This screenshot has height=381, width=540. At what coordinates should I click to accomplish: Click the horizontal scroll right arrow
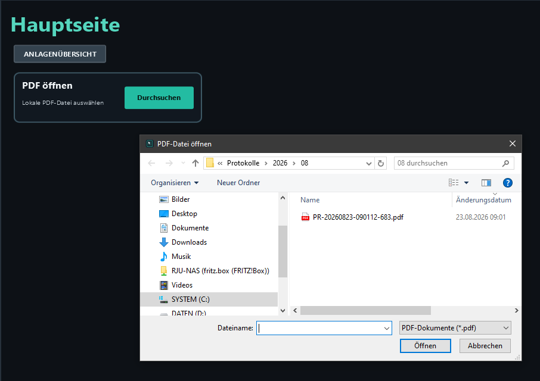(x=516, y=311)
